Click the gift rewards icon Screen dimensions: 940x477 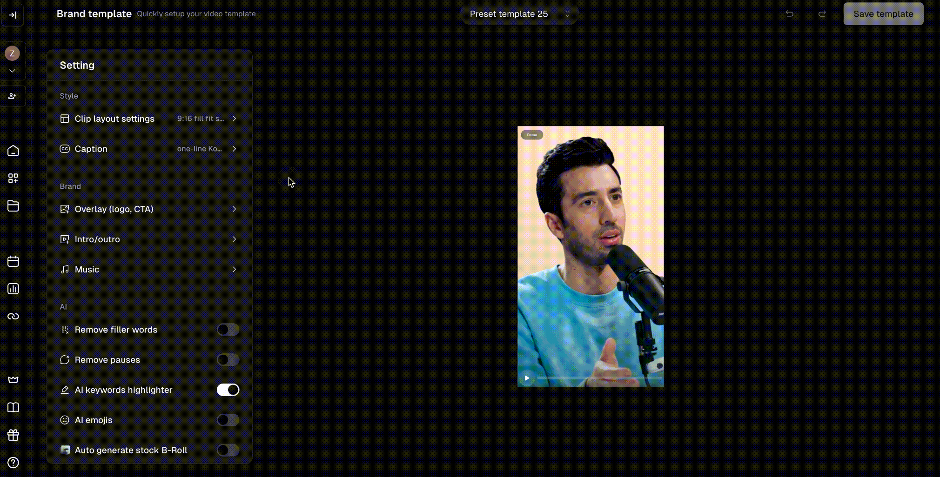tap(13, 435)
